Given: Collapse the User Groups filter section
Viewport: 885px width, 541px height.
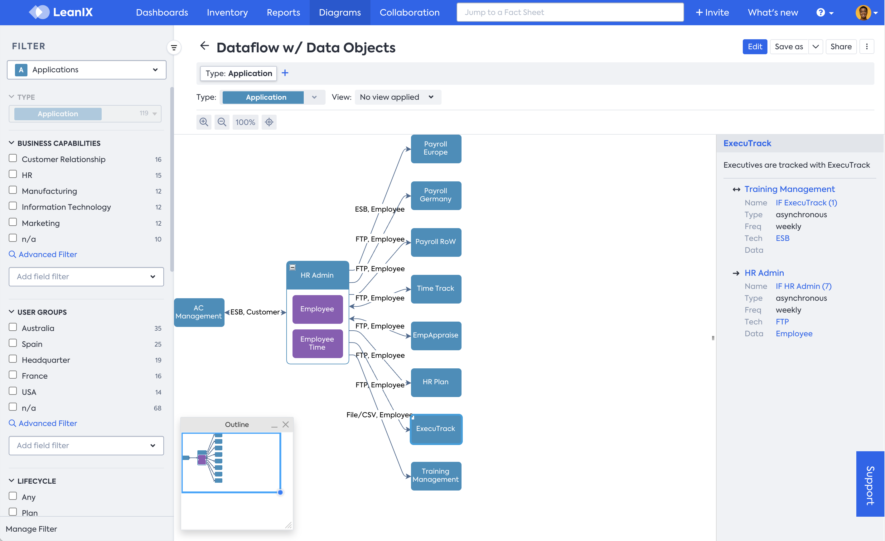Looking at the screenshot, I should (x=12, y=312).
